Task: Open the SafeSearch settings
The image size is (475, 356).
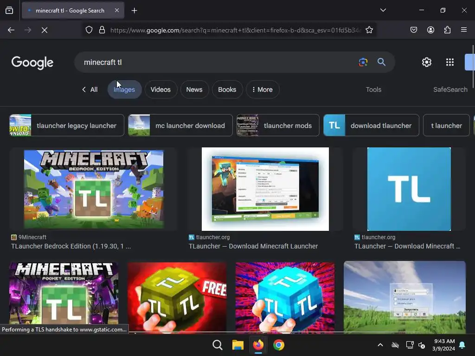Action: [450, 89]
